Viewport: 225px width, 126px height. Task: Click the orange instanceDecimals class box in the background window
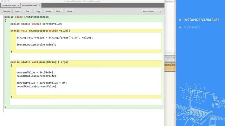(x=170, y=67)
